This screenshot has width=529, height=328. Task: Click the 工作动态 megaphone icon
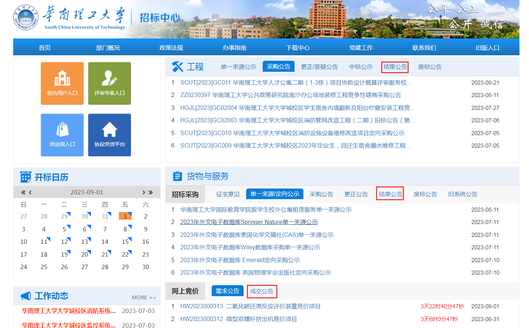pyautogui.click(x=26, y=296)
